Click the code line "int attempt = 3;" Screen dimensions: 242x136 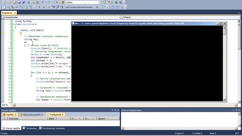tap(41, 60)
